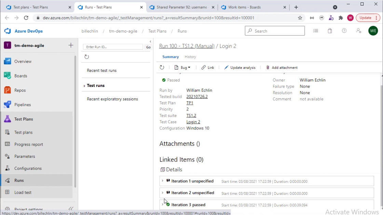The width and height of the screenshot is (383, 215).
Task: Expand Iteration 1 unspecified row
Action: [x=162, y=181]
